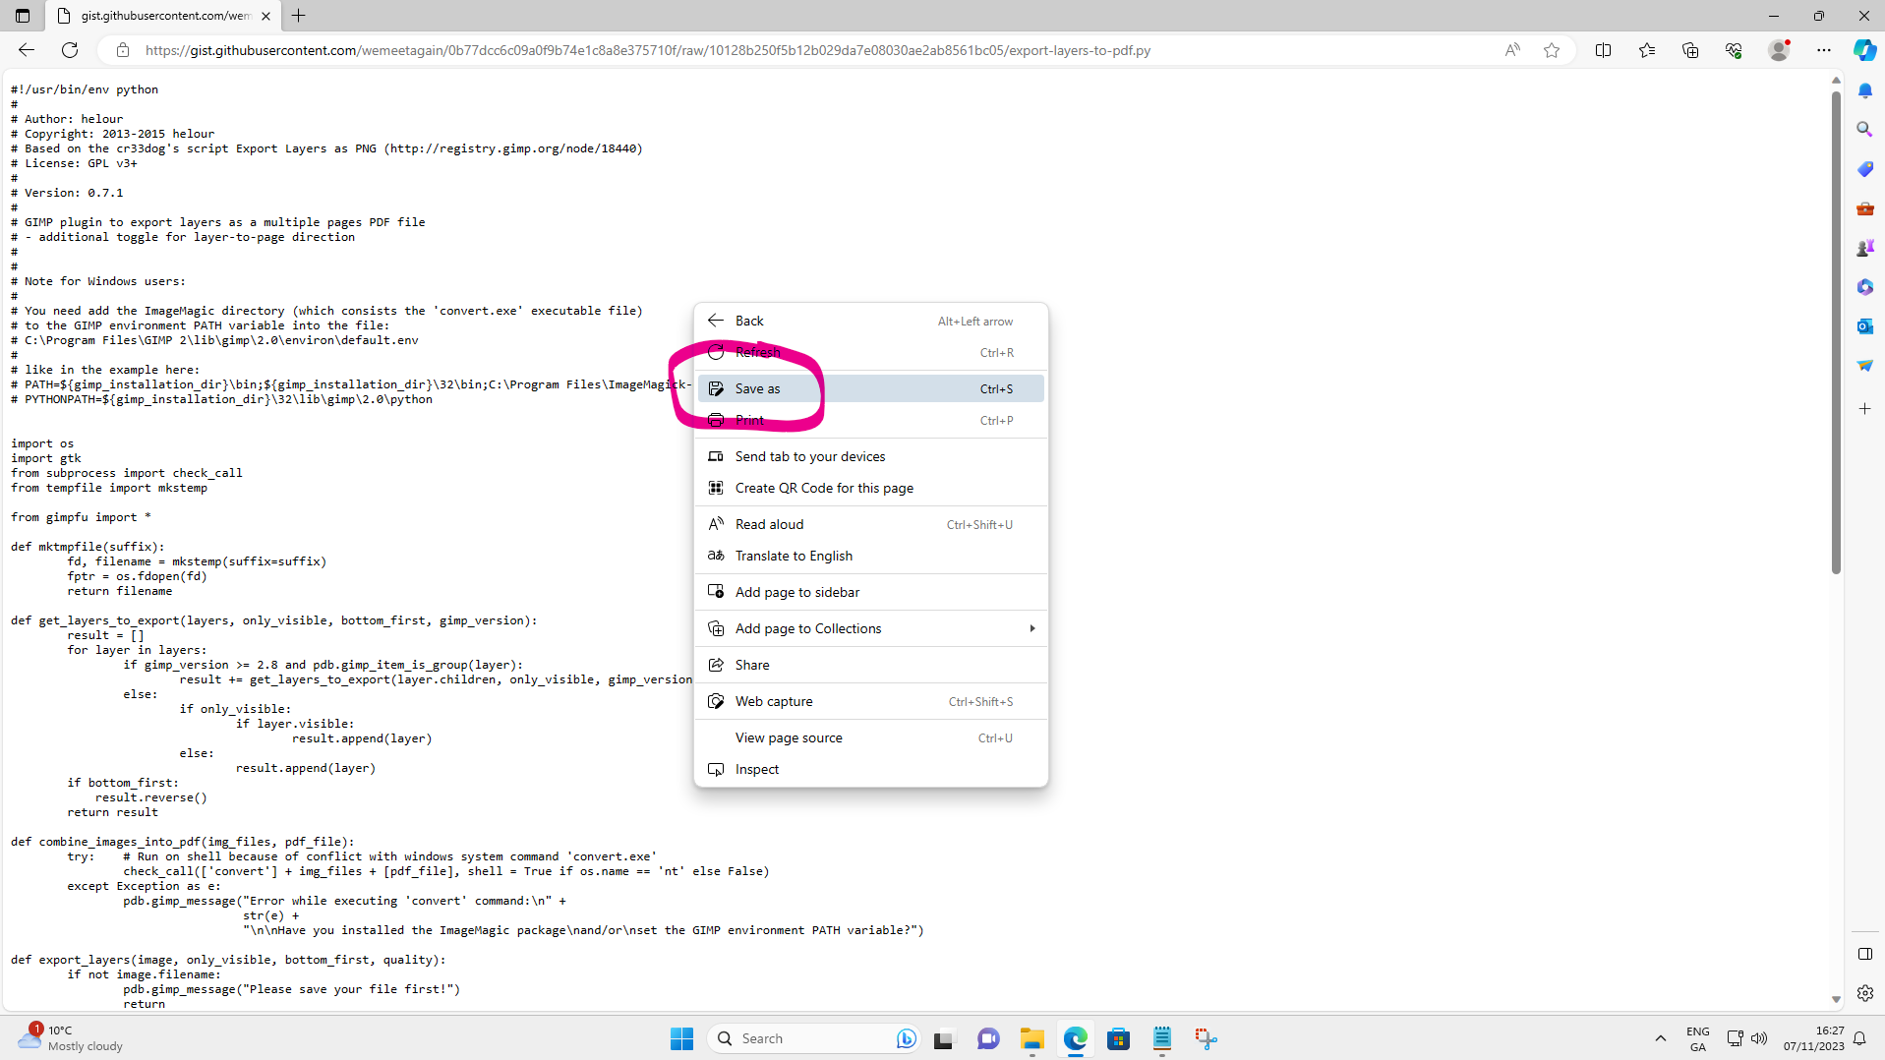Open Browser essentials icon
1885x1060 pixels.
tap(1734, 50)
